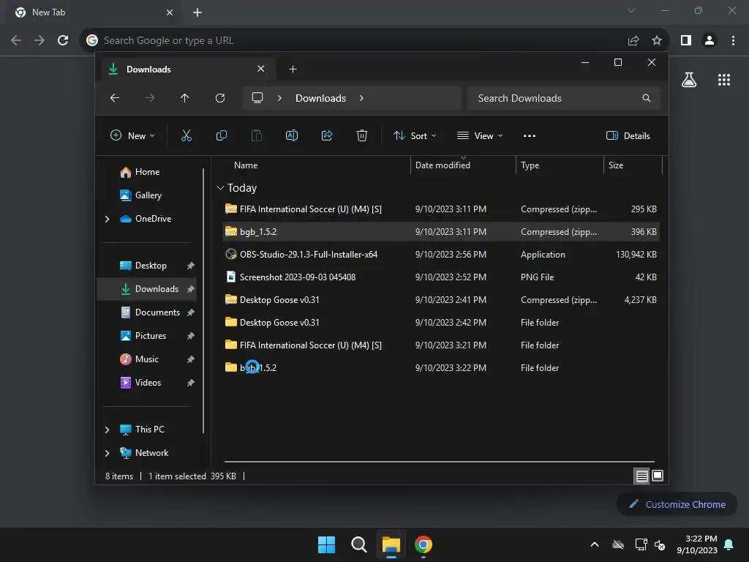Unpin Videos pin icon

click(x=191, y=383)
